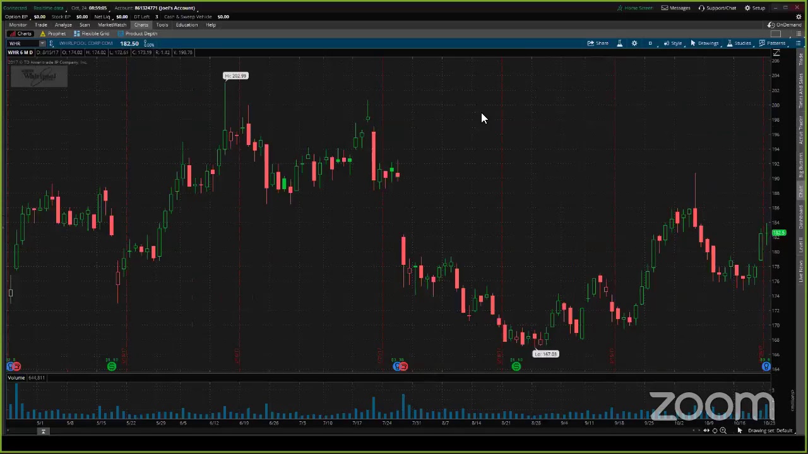Viewport: 808px width, 454px height.
Task: Expand the symbol selector dropdown arrow
Action: coord(42,44)
